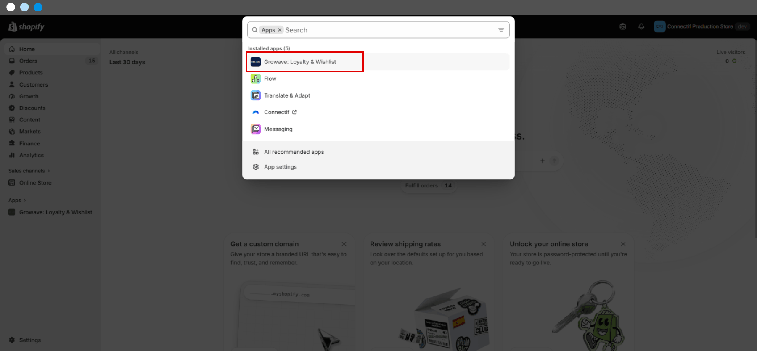Expand the Sales channels section
757x351 pixels.
(29, 171)
